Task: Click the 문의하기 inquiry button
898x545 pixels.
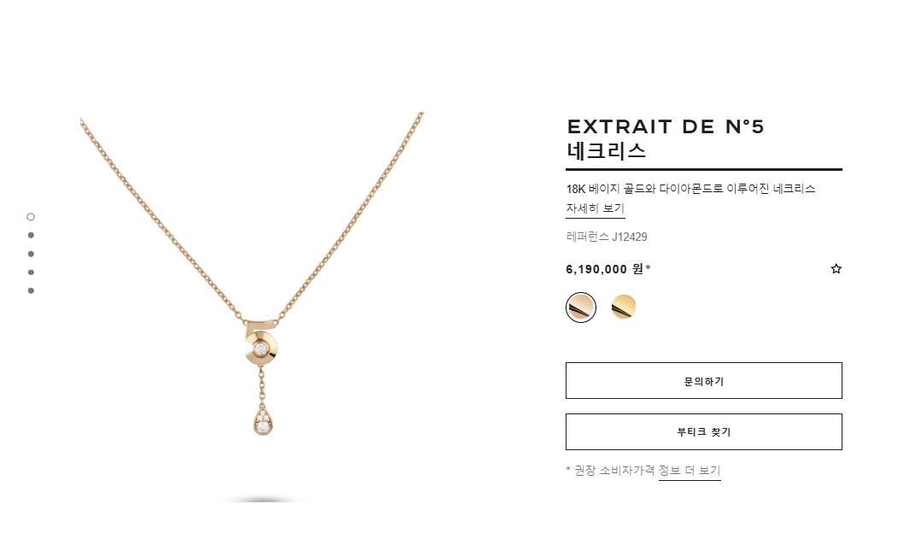Action: (704, 381)
